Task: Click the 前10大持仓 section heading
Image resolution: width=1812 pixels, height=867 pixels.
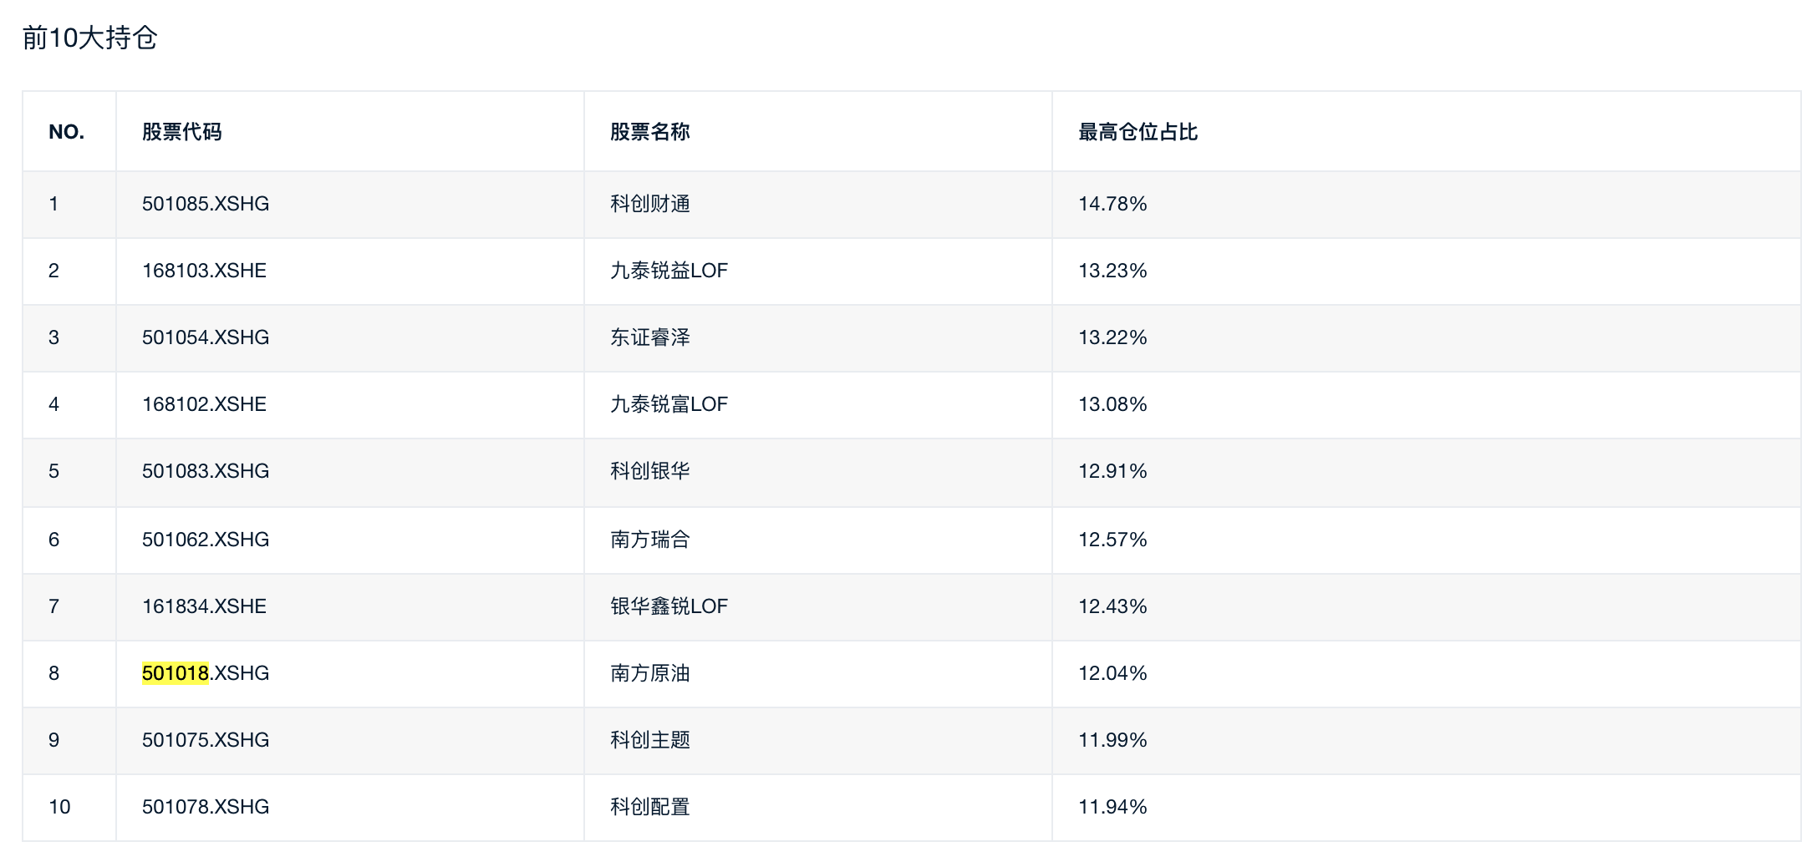Action: coord(89,38)
